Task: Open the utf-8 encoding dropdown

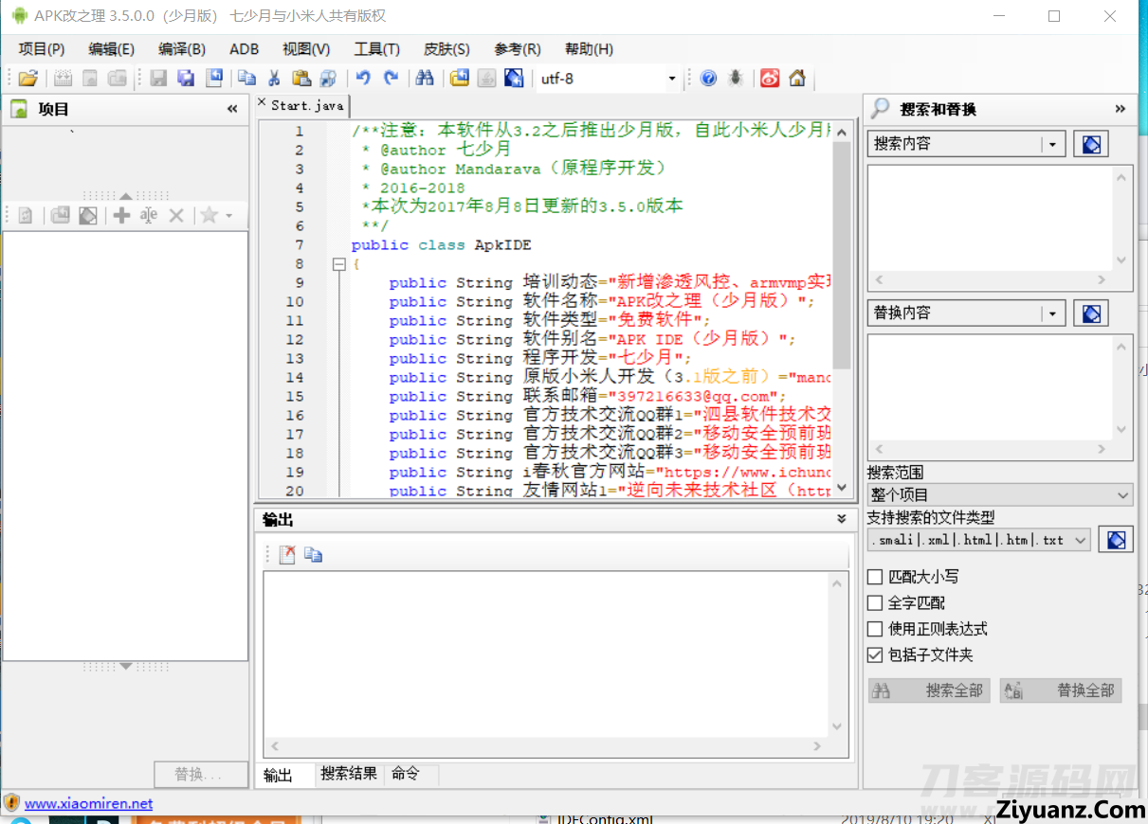Action: point(672,79)
